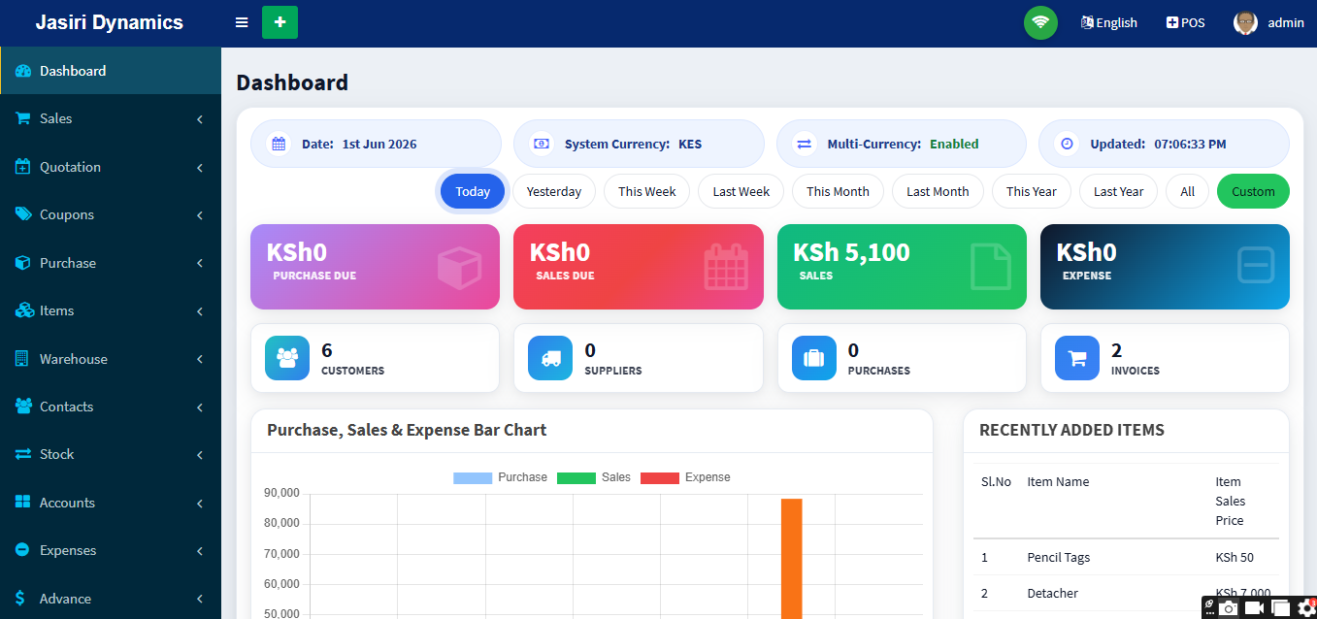Click the Advance dollar icon in sidebar
Image resolution: width=1317 pixels, height=619 pixels.
pos(21,599)
